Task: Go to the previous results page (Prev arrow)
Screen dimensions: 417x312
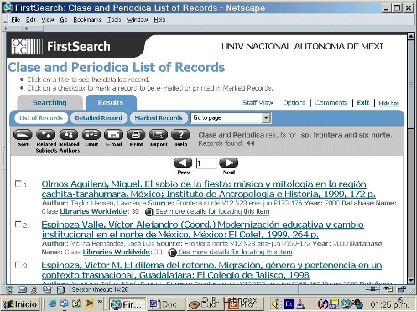Action: pos(183,163)
